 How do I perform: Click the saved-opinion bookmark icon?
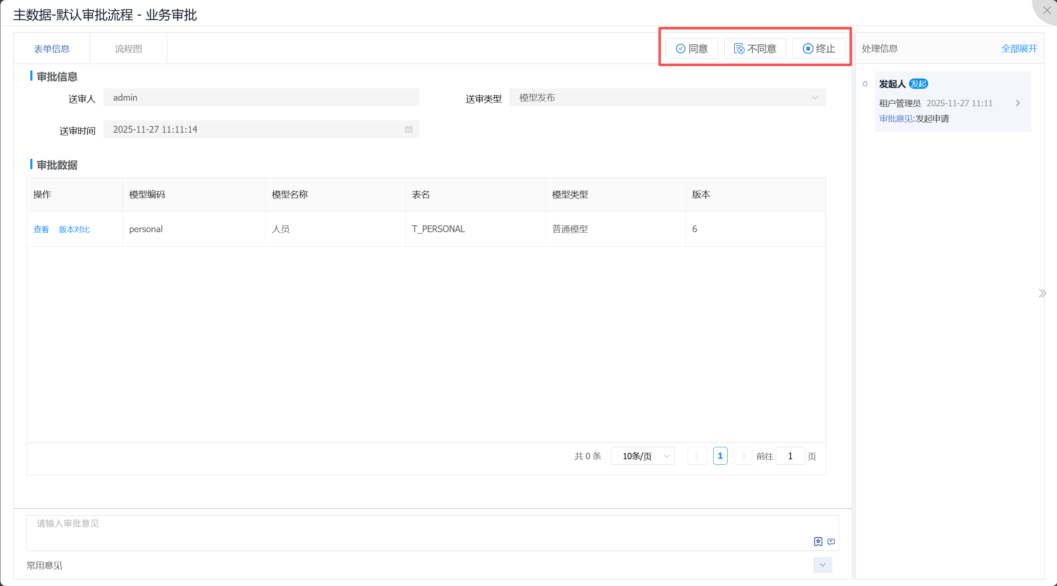tap(818, 542)
